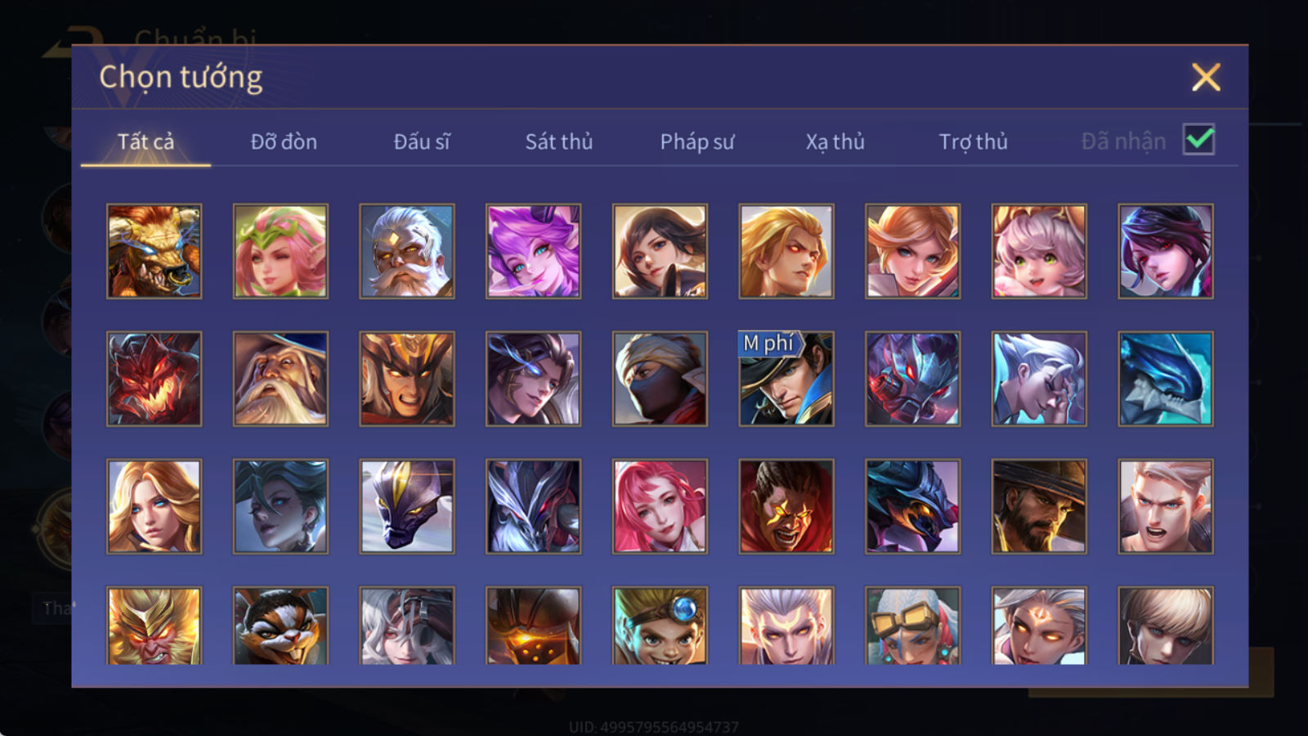Select the purple-haired fox-eared girl hero

533,251
